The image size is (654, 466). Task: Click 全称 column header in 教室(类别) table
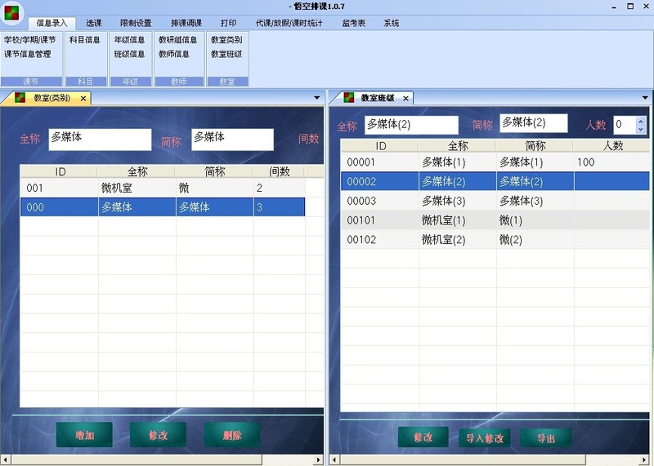pos(137,171)
